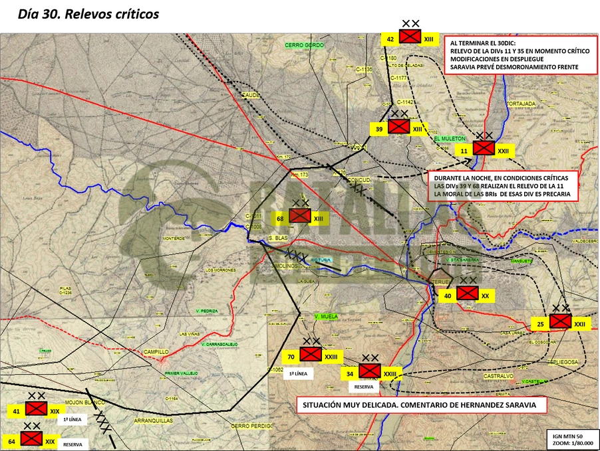Select the 68 Division red unit symbol
600x451 pixels.
tap(299, 216)
